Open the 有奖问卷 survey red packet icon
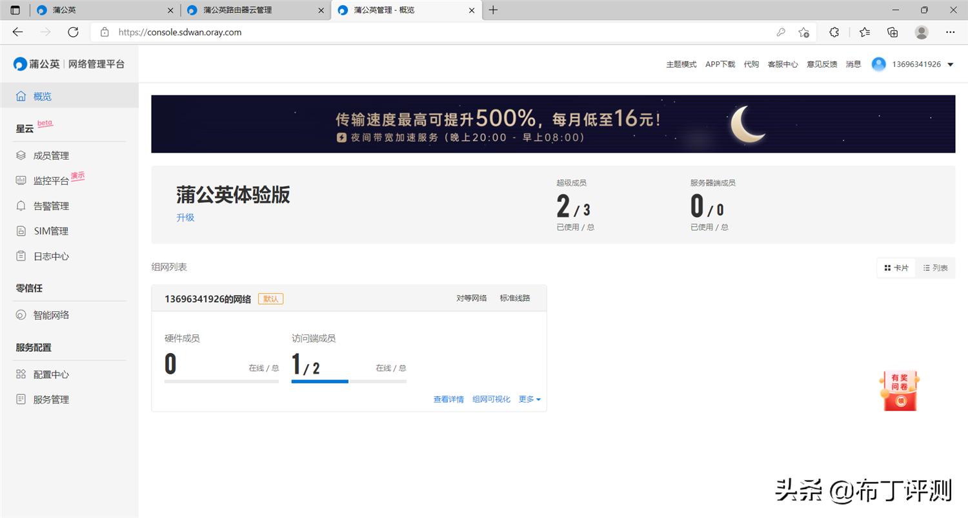The height and width of the screenshot is (518, 968). point(898,389)
